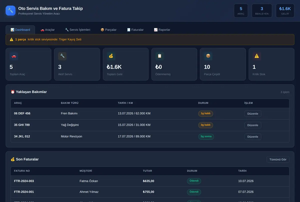Click the money bag icon on Toplam Gelir card
300x202 pixels.
(x=111, y=56)
